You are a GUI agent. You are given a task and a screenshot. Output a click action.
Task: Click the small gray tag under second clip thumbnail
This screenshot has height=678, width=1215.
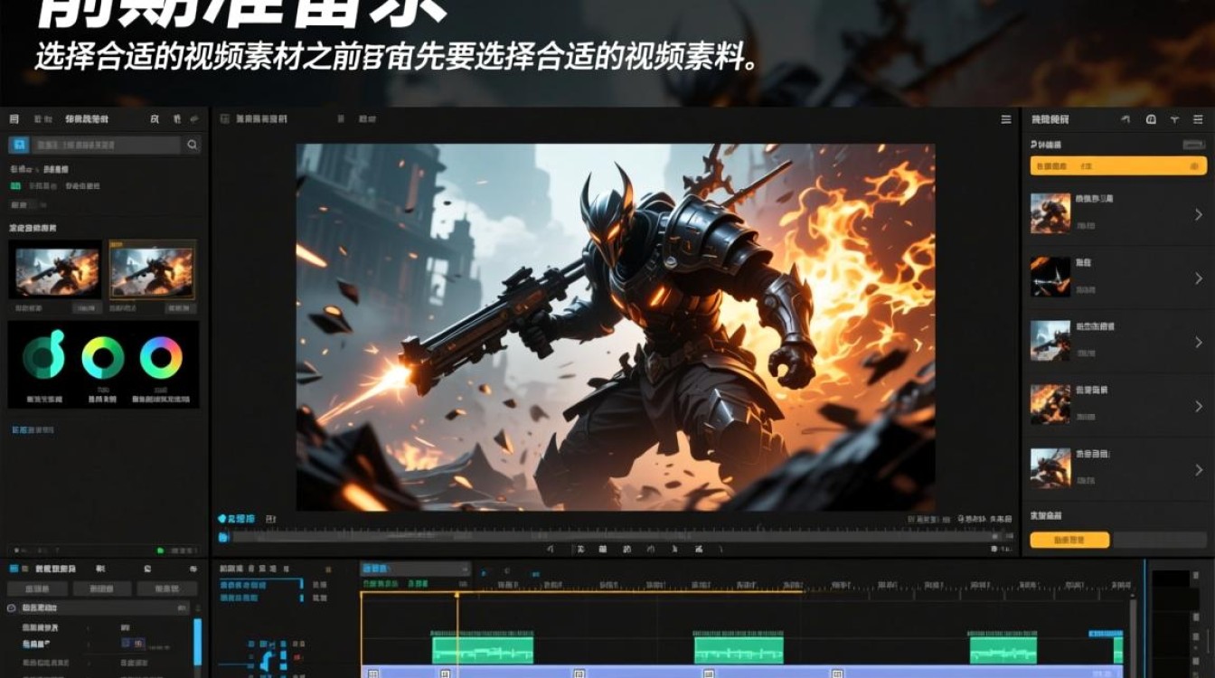click(x=179, y=308)
